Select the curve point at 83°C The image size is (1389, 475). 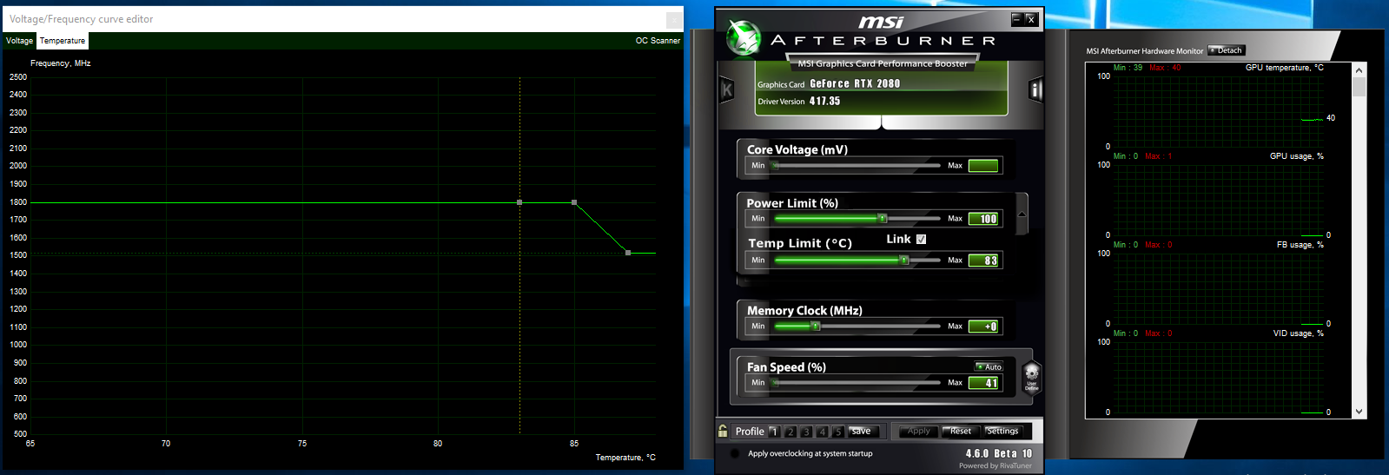click(519, 202)
